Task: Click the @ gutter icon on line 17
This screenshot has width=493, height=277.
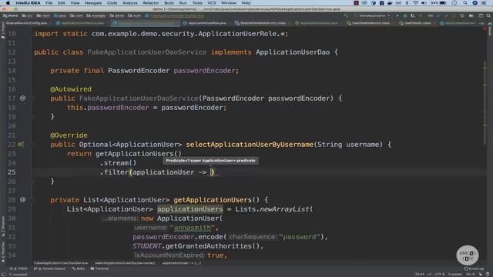Action: [x=22, y=98]
